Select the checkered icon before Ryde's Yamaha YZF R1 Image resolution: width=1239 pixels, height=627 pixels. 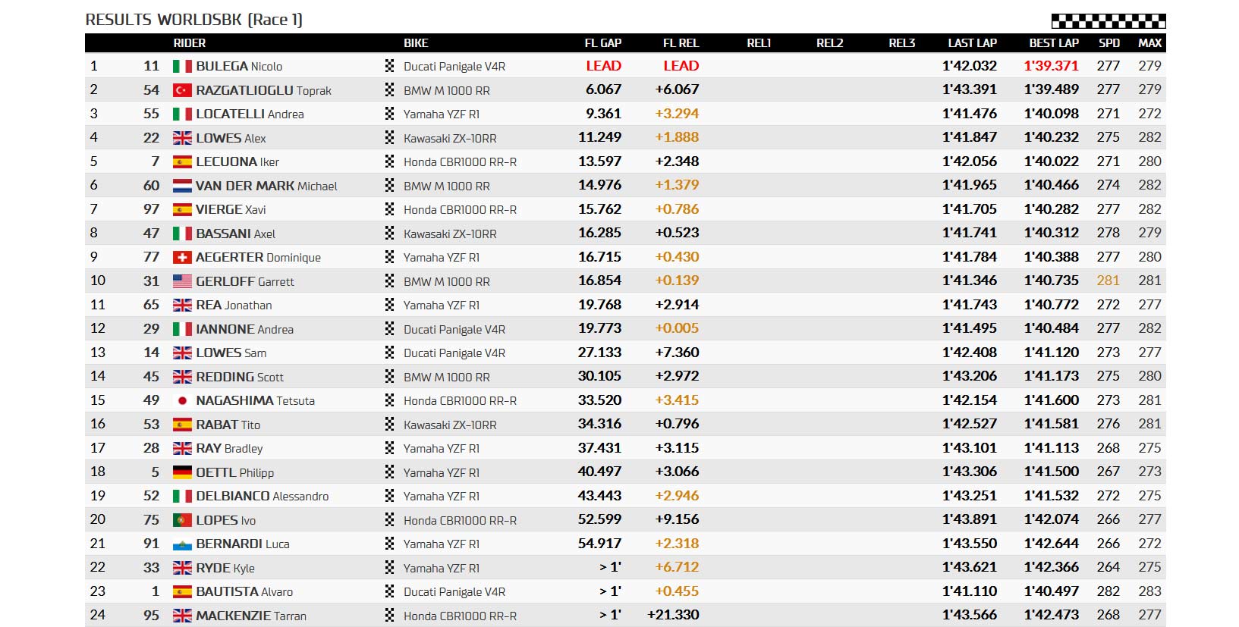pyautogui.click(x=389, y=568)
